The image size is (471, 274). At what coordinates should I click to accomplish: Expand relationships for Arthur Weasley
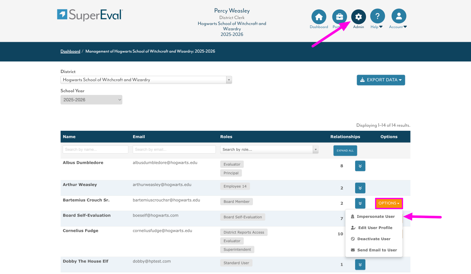point(360,188)
